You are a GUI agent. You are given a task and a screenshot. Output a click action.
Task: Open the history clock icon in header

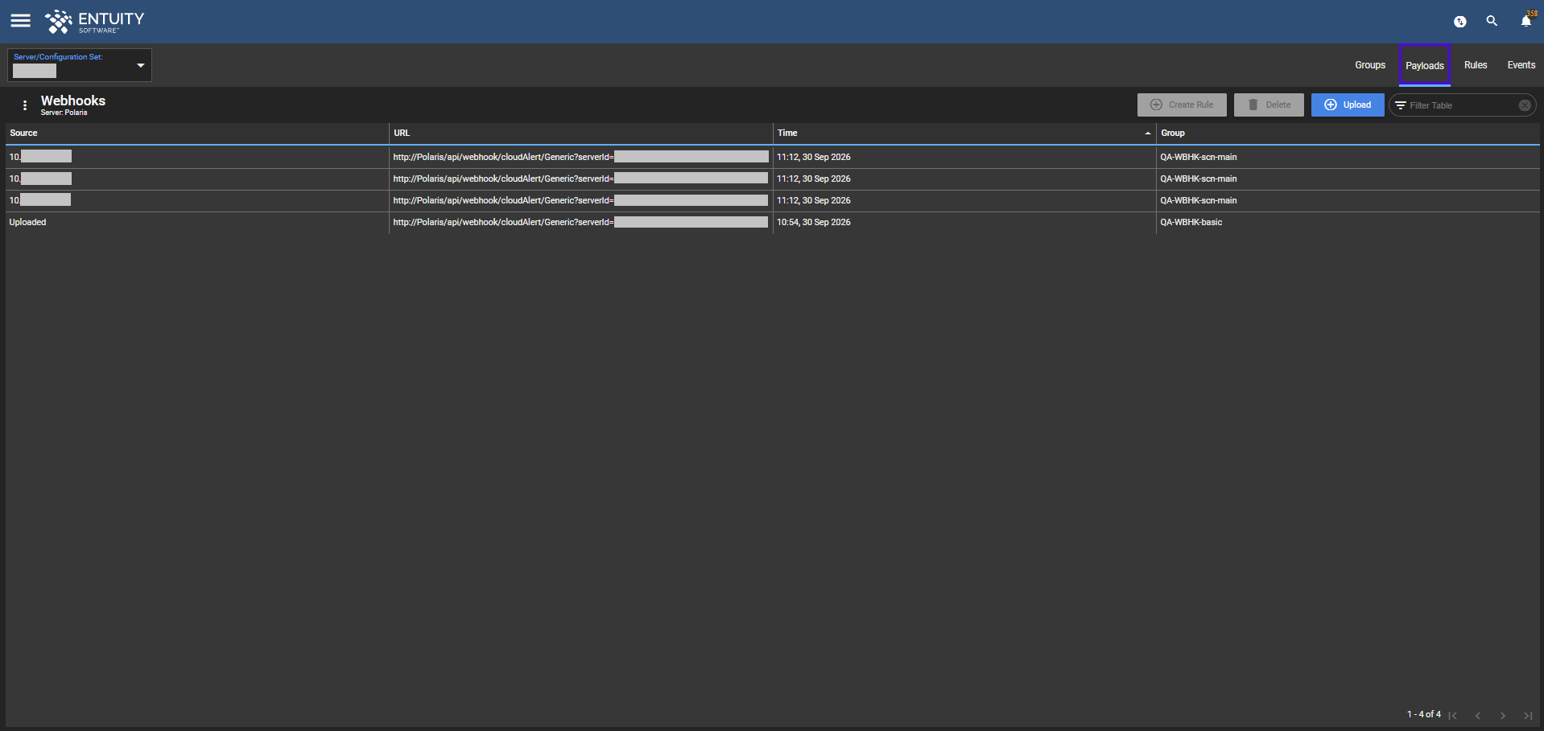pos(1459,22)
